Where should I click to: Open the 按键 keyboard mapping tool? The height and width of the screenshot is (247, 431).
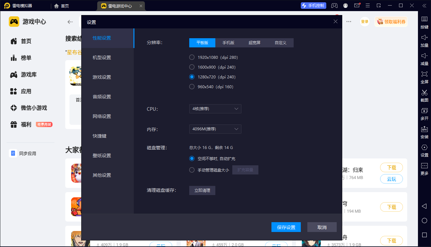click(x=424, y=22)
